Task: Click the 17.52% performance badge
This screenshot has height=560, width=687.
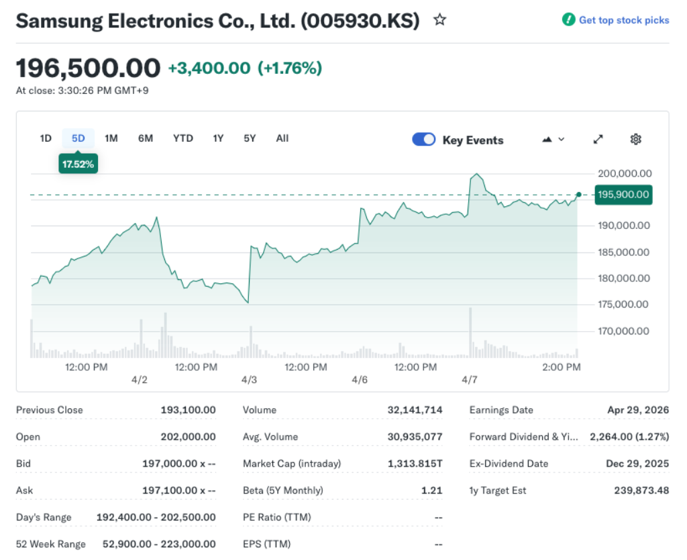Action: tap(78, 164)
